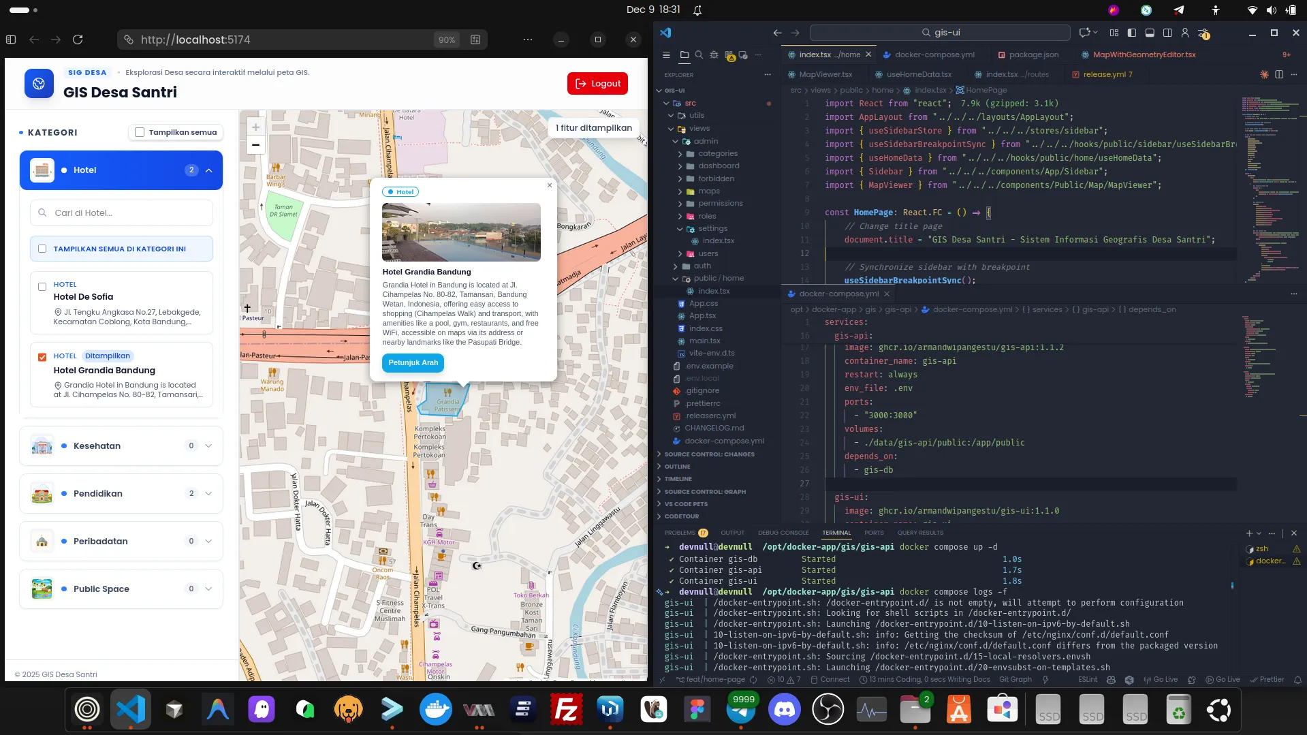
Task: Open browser reader view icon
Action: (x=475, y=40)
